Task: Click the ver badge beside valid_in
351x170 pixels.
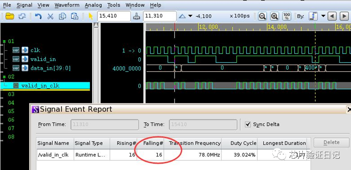Action: [16, 59]
